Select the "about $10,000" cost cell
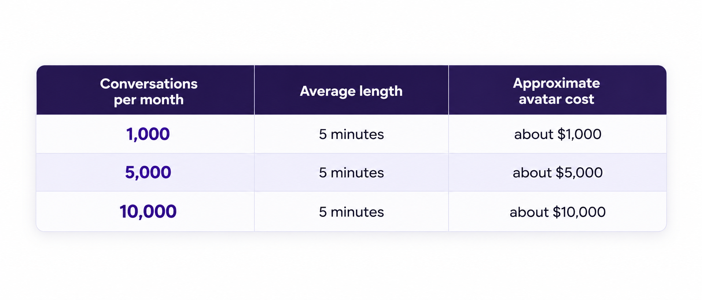Viewport: 702px width, 300px height. pos(557,212)
